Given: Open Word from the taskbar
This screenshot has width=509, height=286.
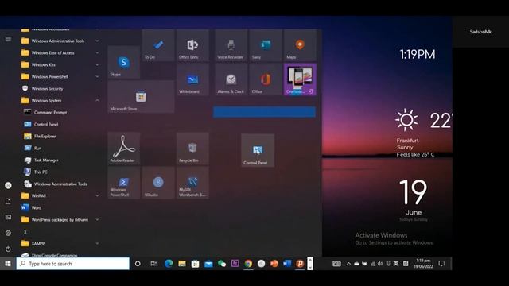Looking at the screenshot, I should (x=287, y=264).
